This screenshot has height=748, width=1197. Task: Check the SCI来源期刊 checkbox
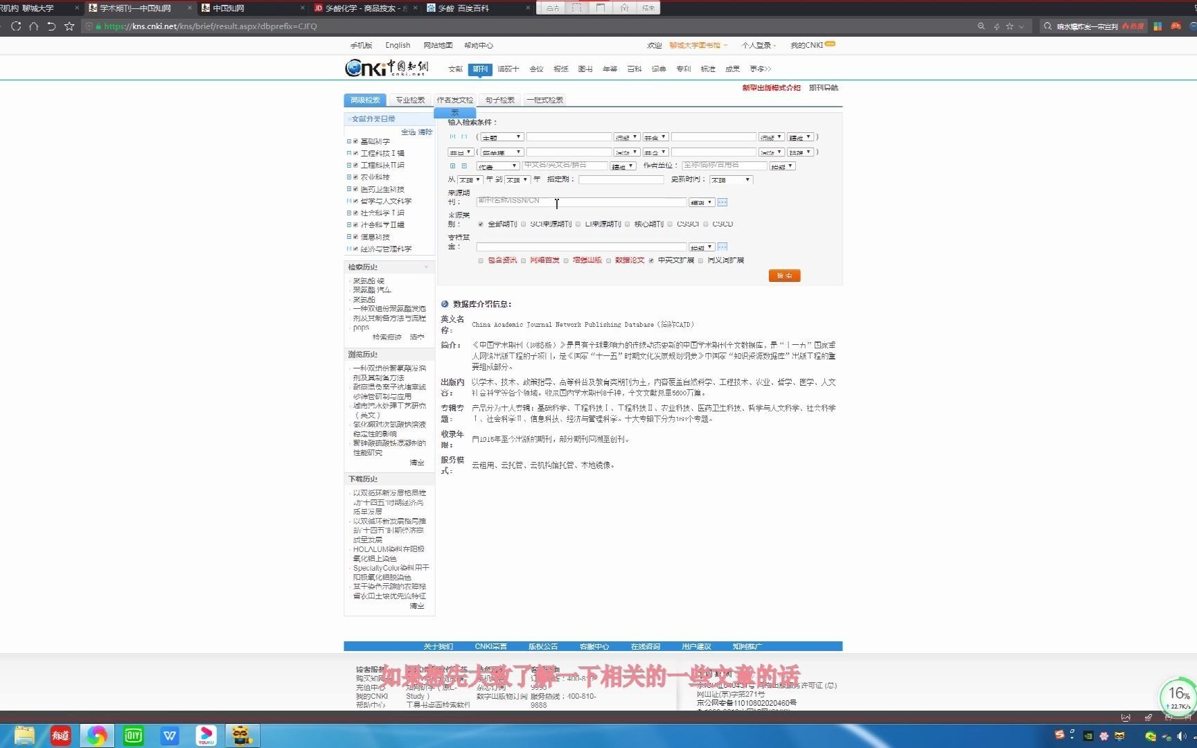[x=524, y=224]
